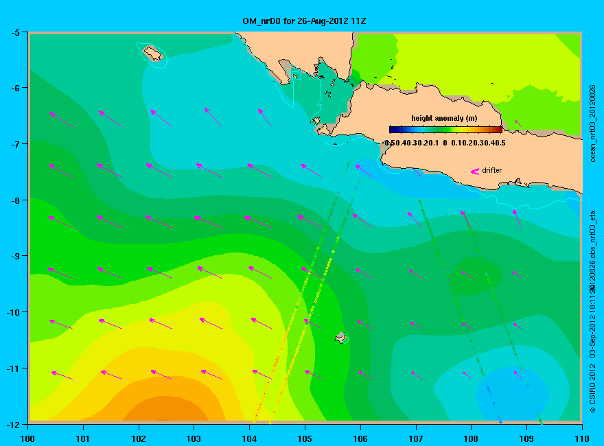This screenshot has height=446, width=604.
Task: Click longitude tick label 105
Action: click(x=305, y=438)
